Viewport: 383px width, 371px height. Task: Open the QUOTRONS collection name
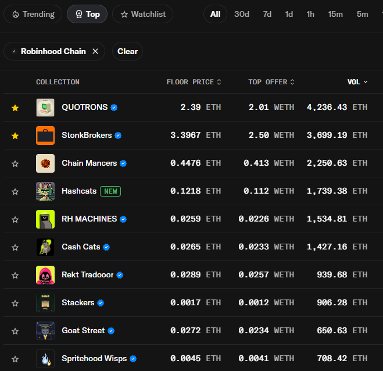(x=84, y=108)
